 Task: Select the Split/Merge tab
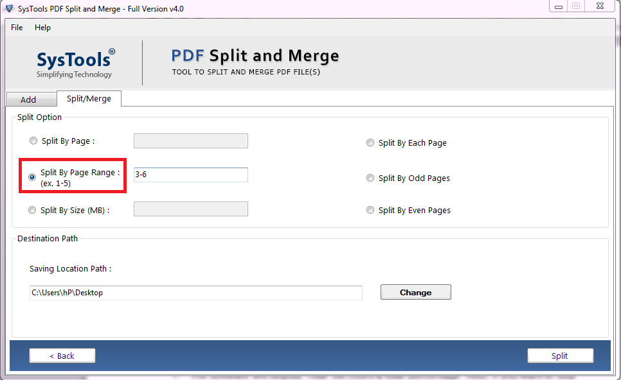click(x=89, y=98)
